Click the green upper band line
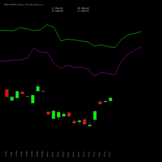 click(71, 40)
